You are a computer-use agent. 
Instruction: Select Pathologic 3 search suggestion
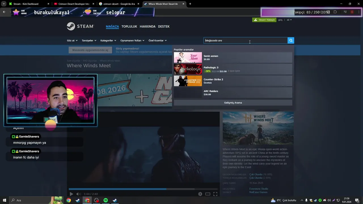(x=233, y=69)
